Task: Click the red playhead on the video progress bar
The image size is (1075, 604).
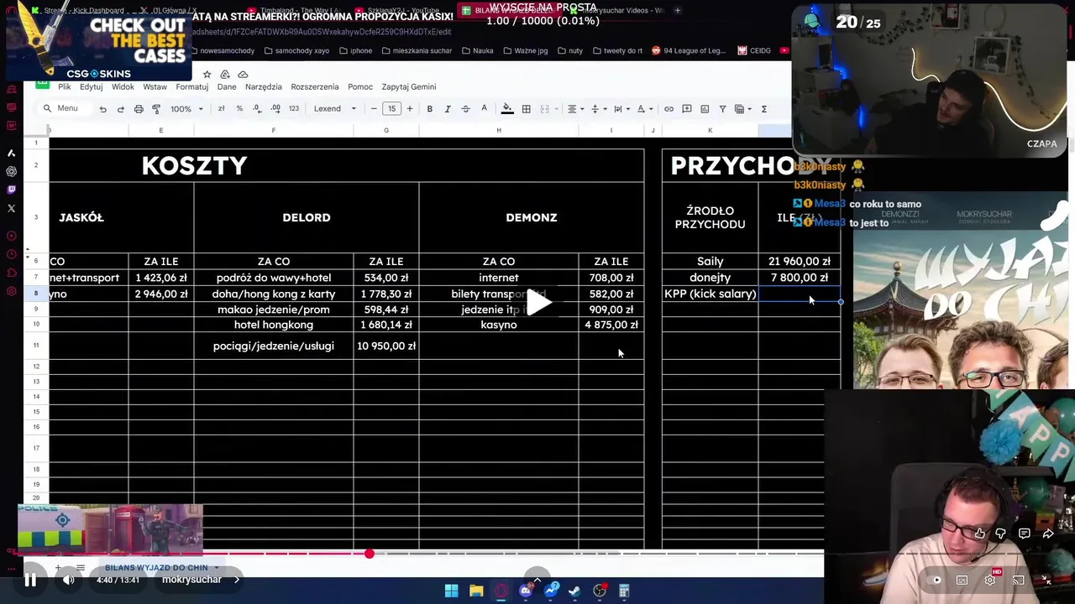Action: click(369, 554)
